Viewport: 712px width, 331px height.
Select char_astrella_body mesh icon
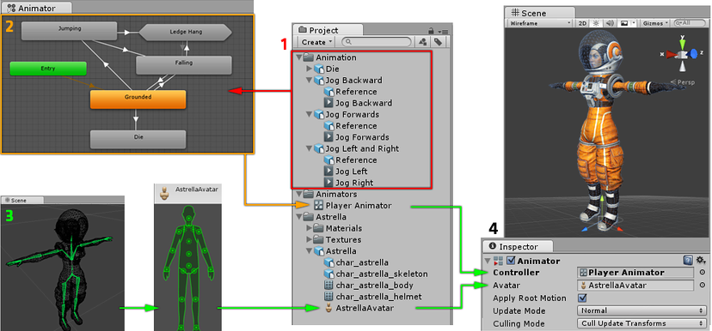click(x=328, y=286)
